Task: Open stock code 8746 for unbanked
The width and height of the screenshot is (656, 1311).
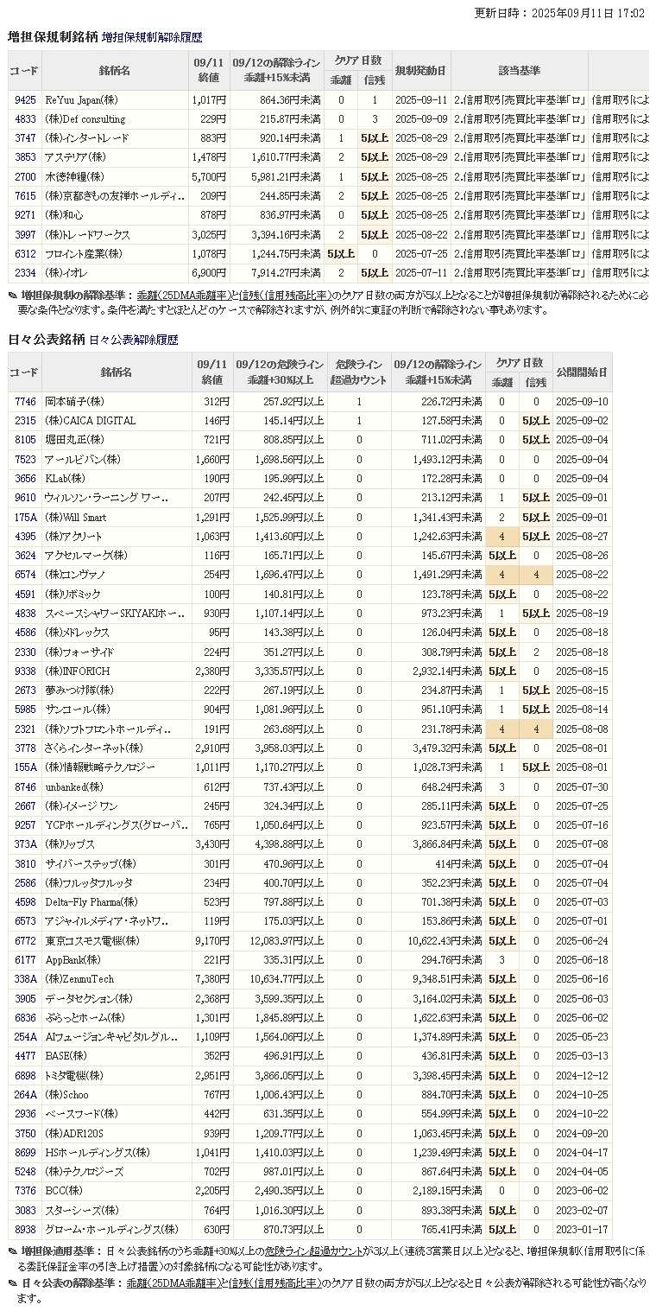Action: pyautogui.click(x=25, y=787)
